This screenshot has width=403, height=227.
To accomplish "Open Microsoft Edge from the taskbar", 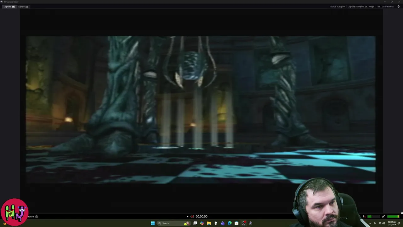I will (230, 223).
